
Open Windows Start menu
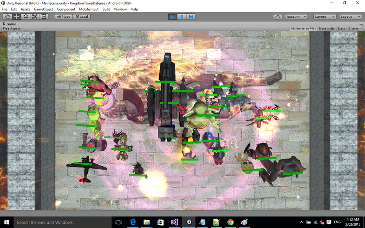pos(7,222)
